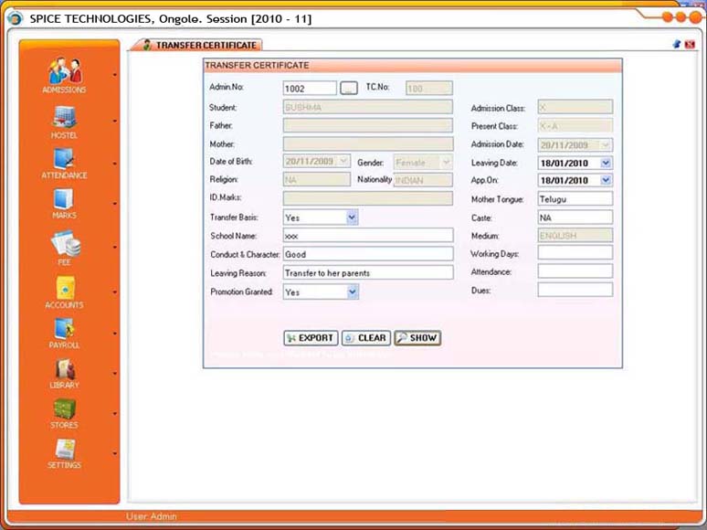The image size is (707, 530).
Task: Click the Export button
Action: [311, 338]
